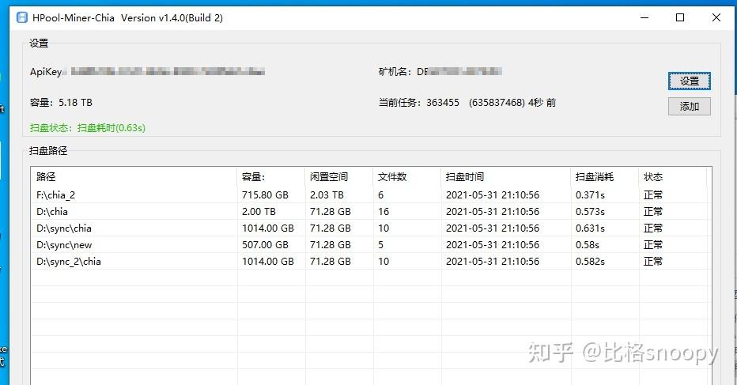This screenshot has height=385, width=737.
Task: Click file count 5 in D:\sync\new row
Action: click(x=380, y=245)
